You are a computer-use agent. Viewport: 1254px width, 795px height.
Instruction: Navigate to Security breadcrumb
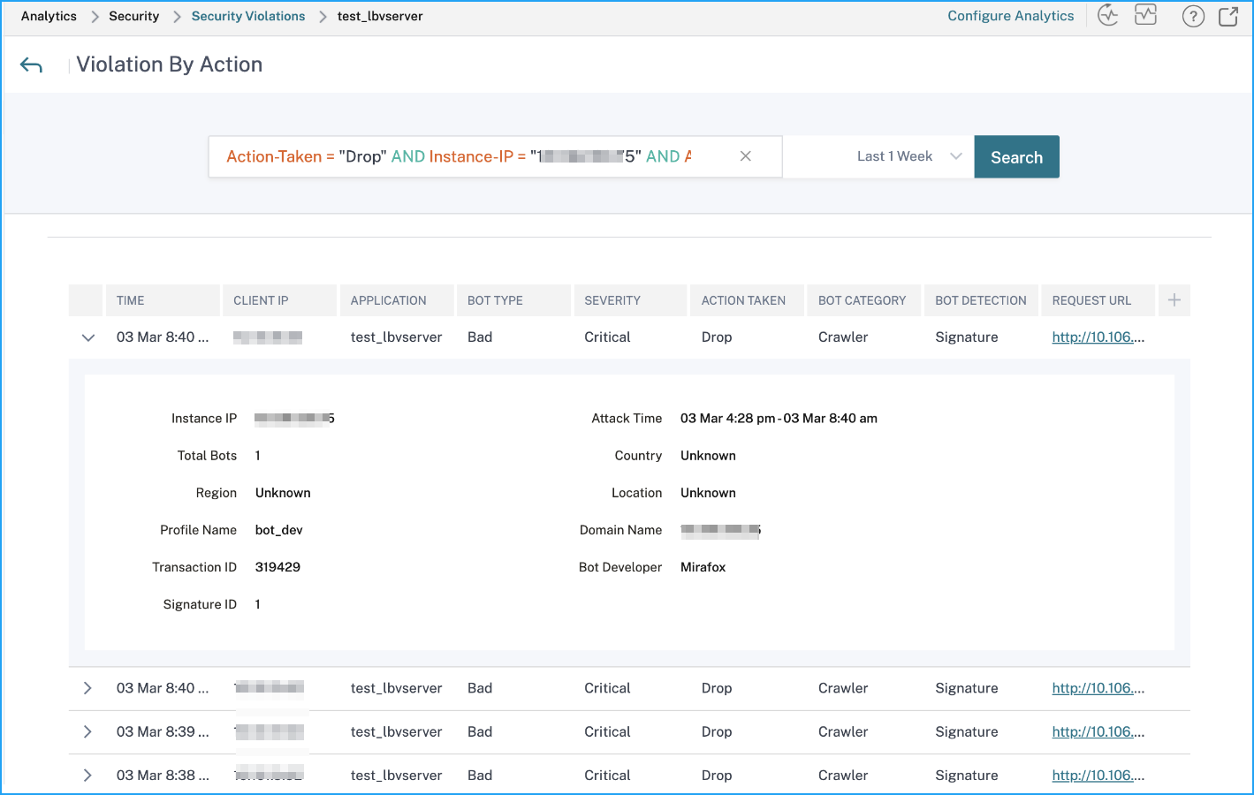133,16
